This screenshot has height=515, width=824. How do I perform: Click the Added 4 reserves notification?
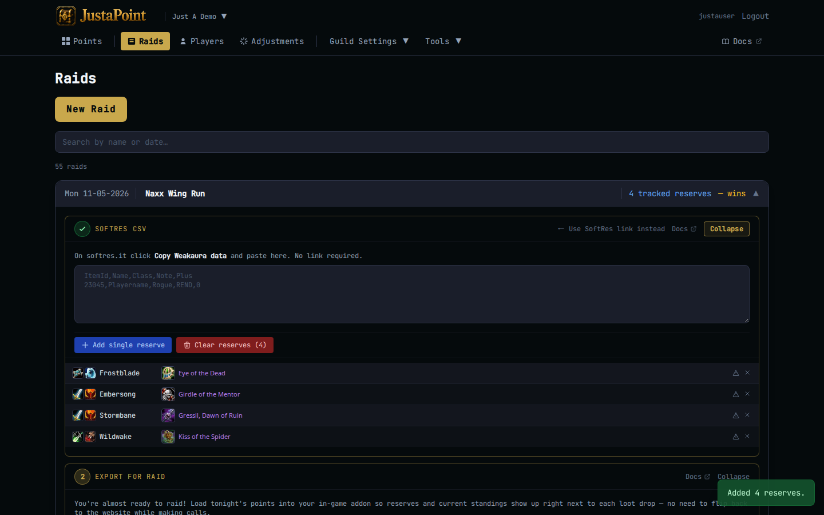pyautogui.click(x=766, y=493)
